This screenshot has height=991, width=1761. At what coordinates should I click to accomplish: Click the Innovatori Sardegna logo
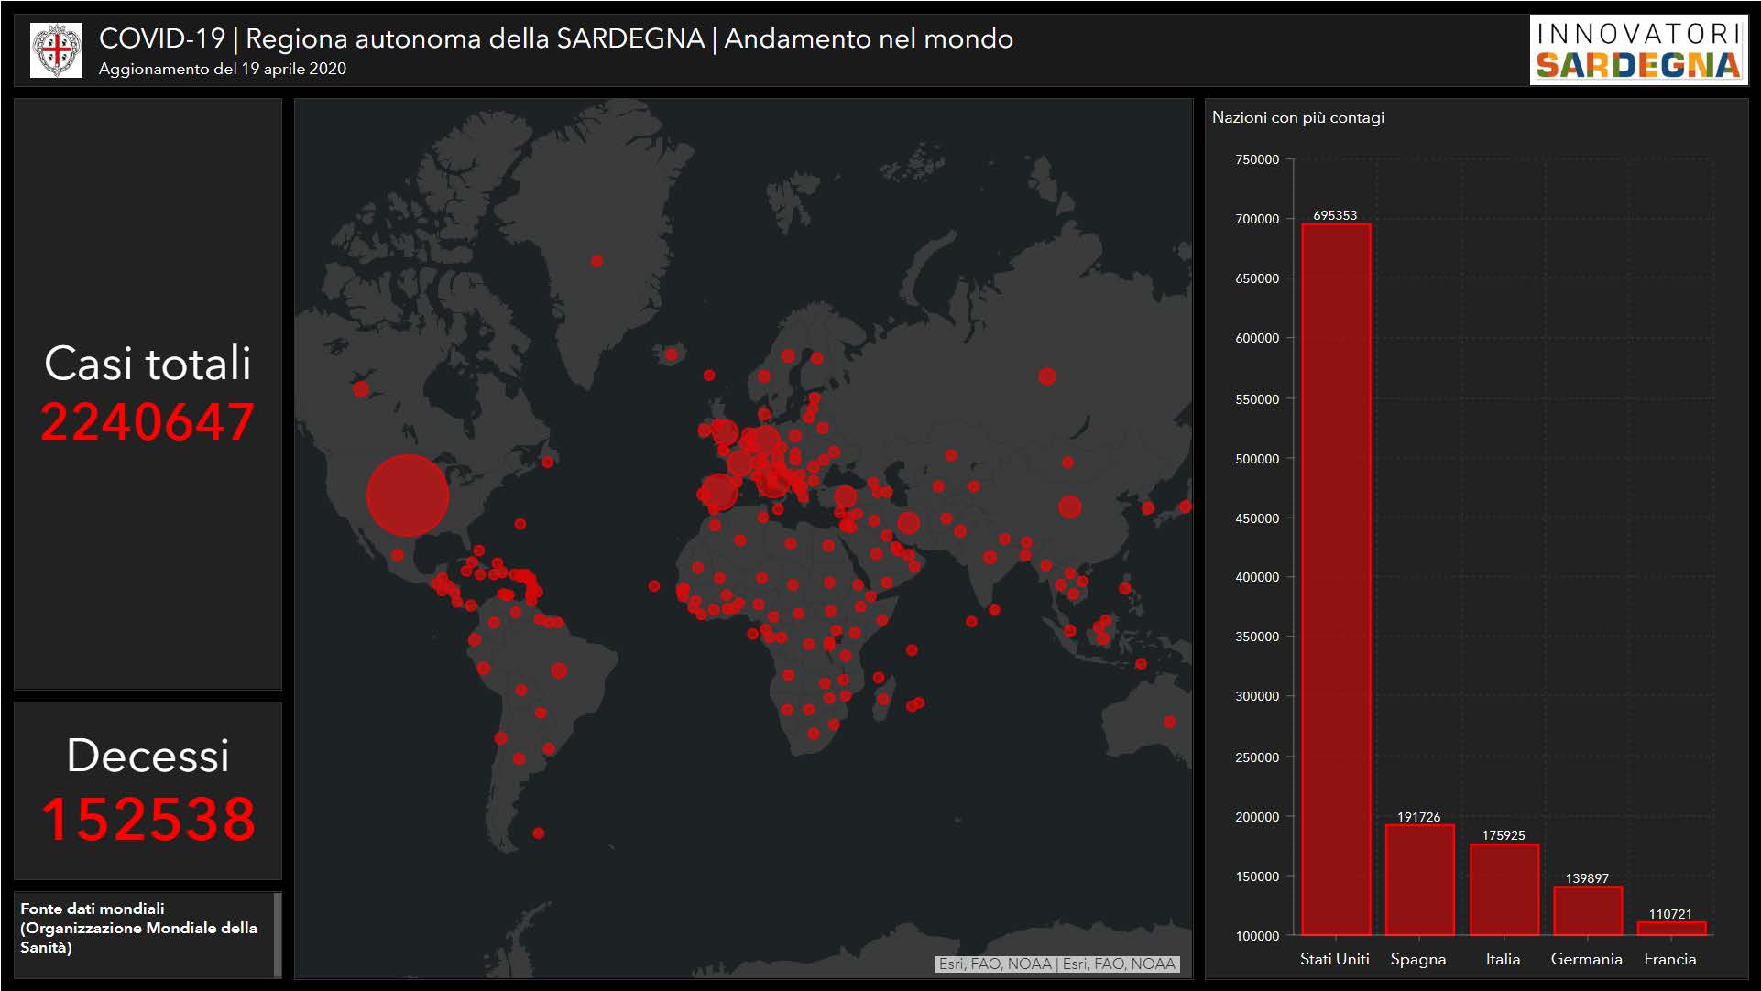(1638, 50)
